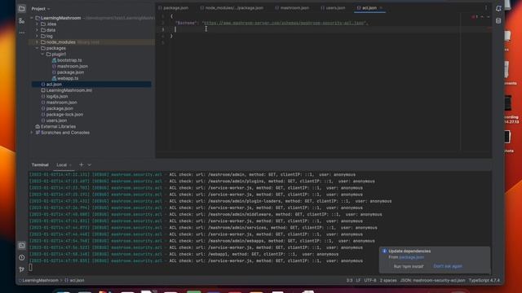Select root mashroom.json file
This screenshot has width=522, height=293.
coord(62,103)
